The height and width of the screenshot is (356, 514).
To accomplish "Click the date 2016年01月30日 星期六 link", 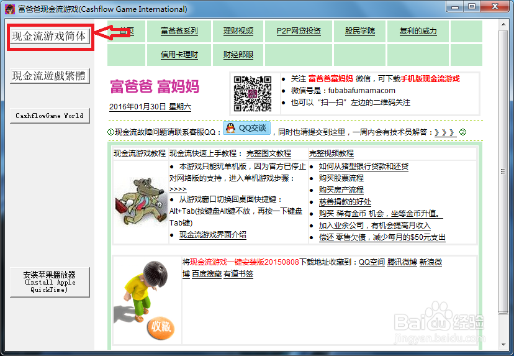I will [x=150, y=107].
